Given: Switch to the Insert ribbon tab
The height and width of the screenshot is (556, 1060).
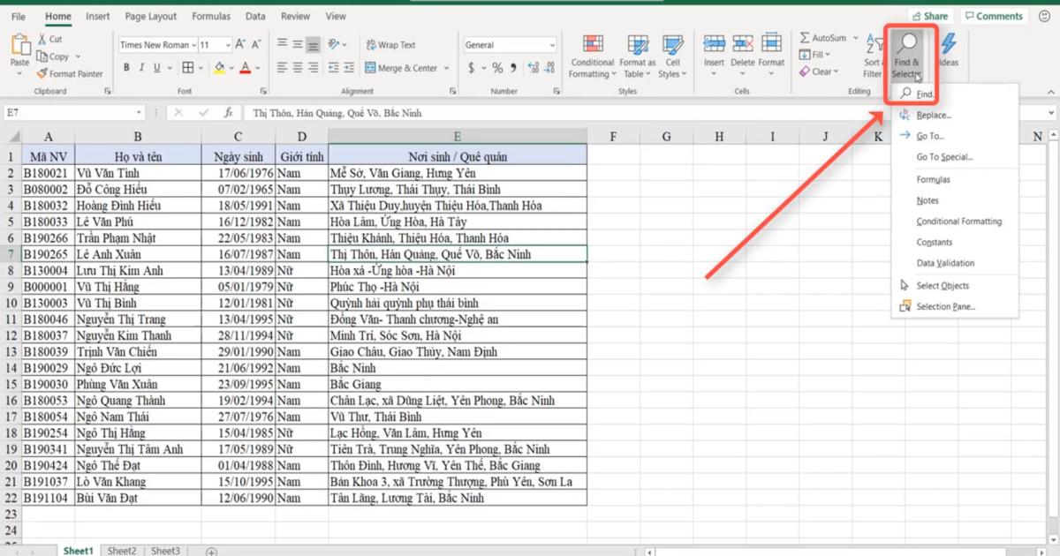Looking at the screenshot, I should [98, 16].
